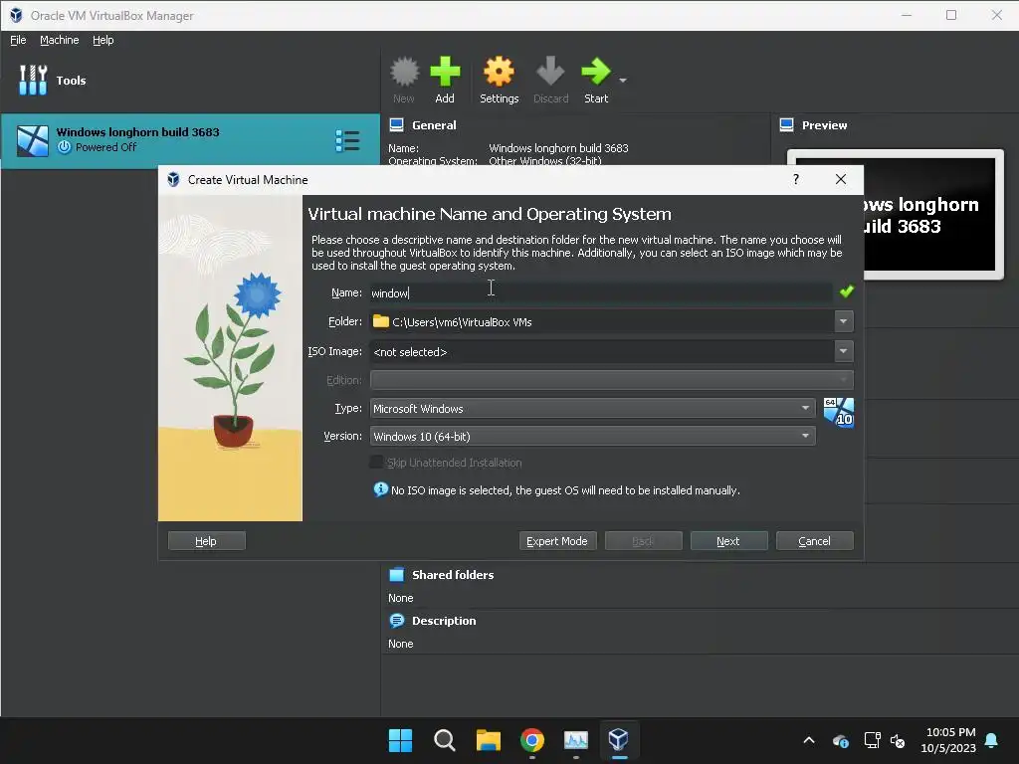Click the Create Virtual Machine title icon
This screenshot has width=1019, height=764.
173,179
